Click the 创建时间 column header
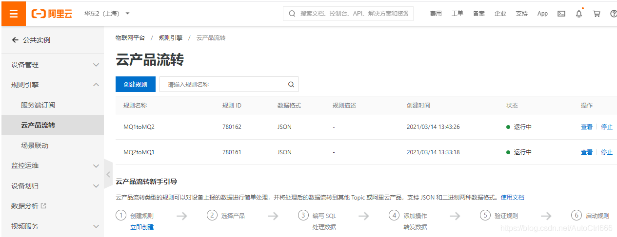The width and height of the screenshot is (617, 237). (x=418, y=106)
